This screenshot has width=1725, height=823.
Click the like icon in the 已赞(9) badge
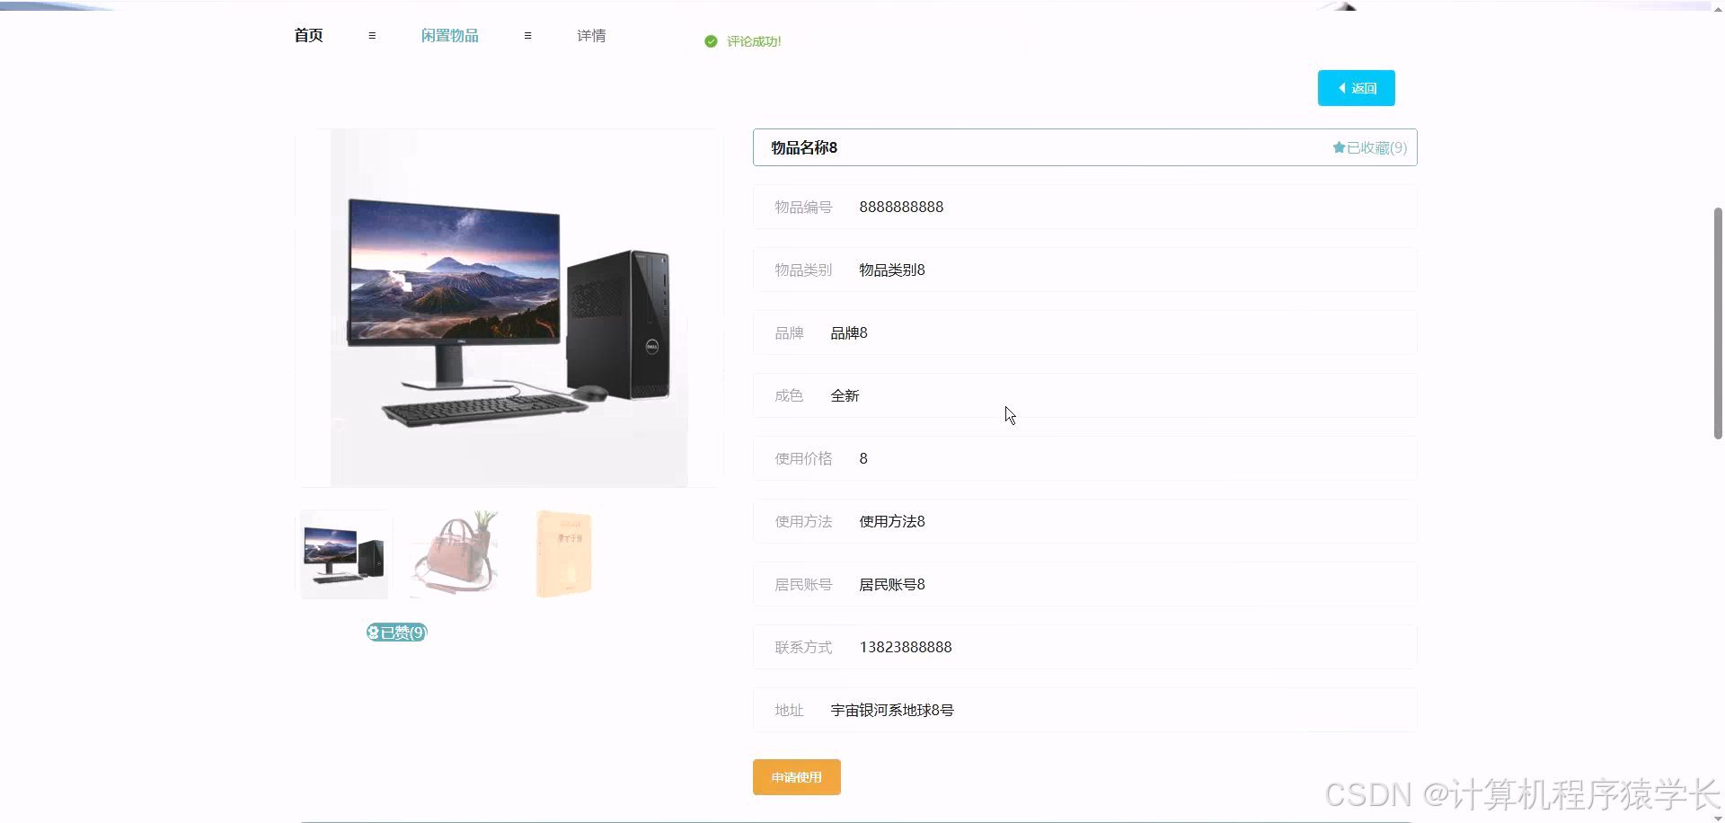pos(372,632)
